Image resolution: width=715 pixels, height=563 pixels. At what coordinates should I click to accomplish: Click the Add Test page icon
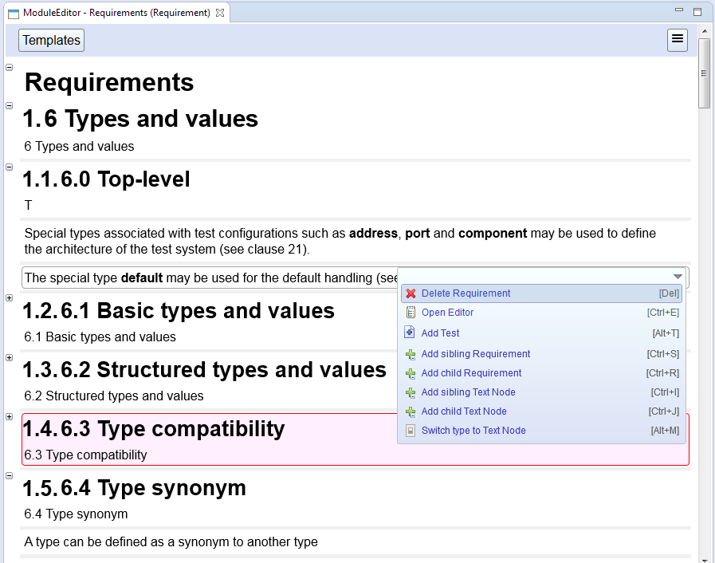point(410,333)
